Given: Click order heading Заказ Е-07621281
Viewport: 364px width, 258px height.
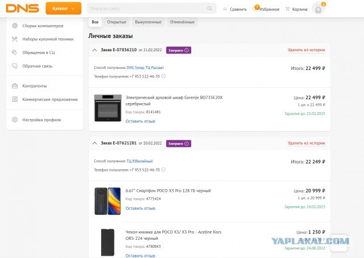Looking at the screenshot, I should tap(119, 143).
